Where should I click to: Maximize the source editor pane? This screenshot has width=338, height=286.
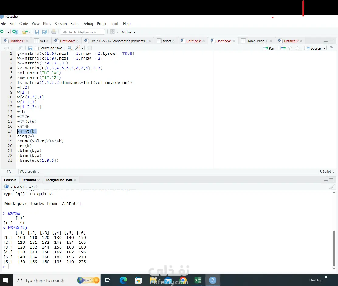coord(332,41)
